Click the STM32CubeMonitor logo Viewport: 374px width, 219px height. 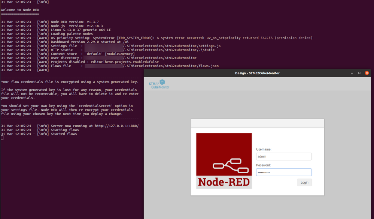[x=159, y=84]
